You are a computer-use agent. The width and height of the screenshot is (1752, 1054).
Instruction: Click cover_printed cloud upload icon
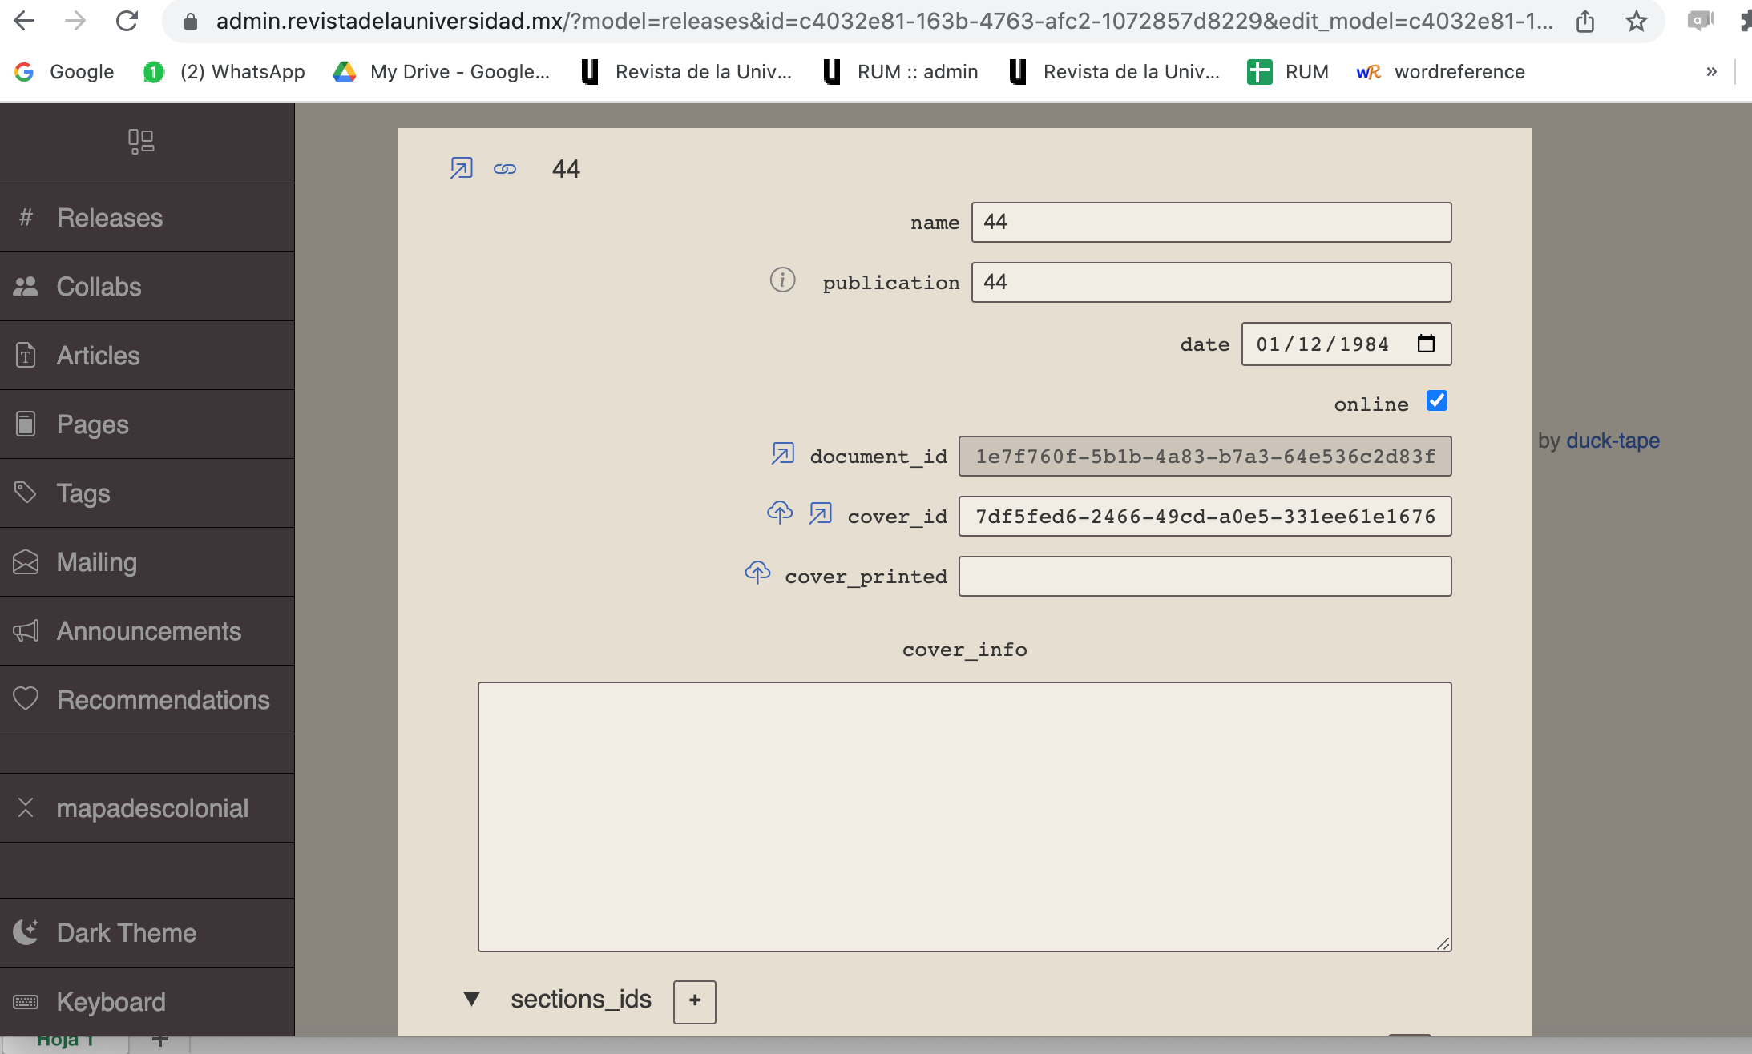(757, 573)
